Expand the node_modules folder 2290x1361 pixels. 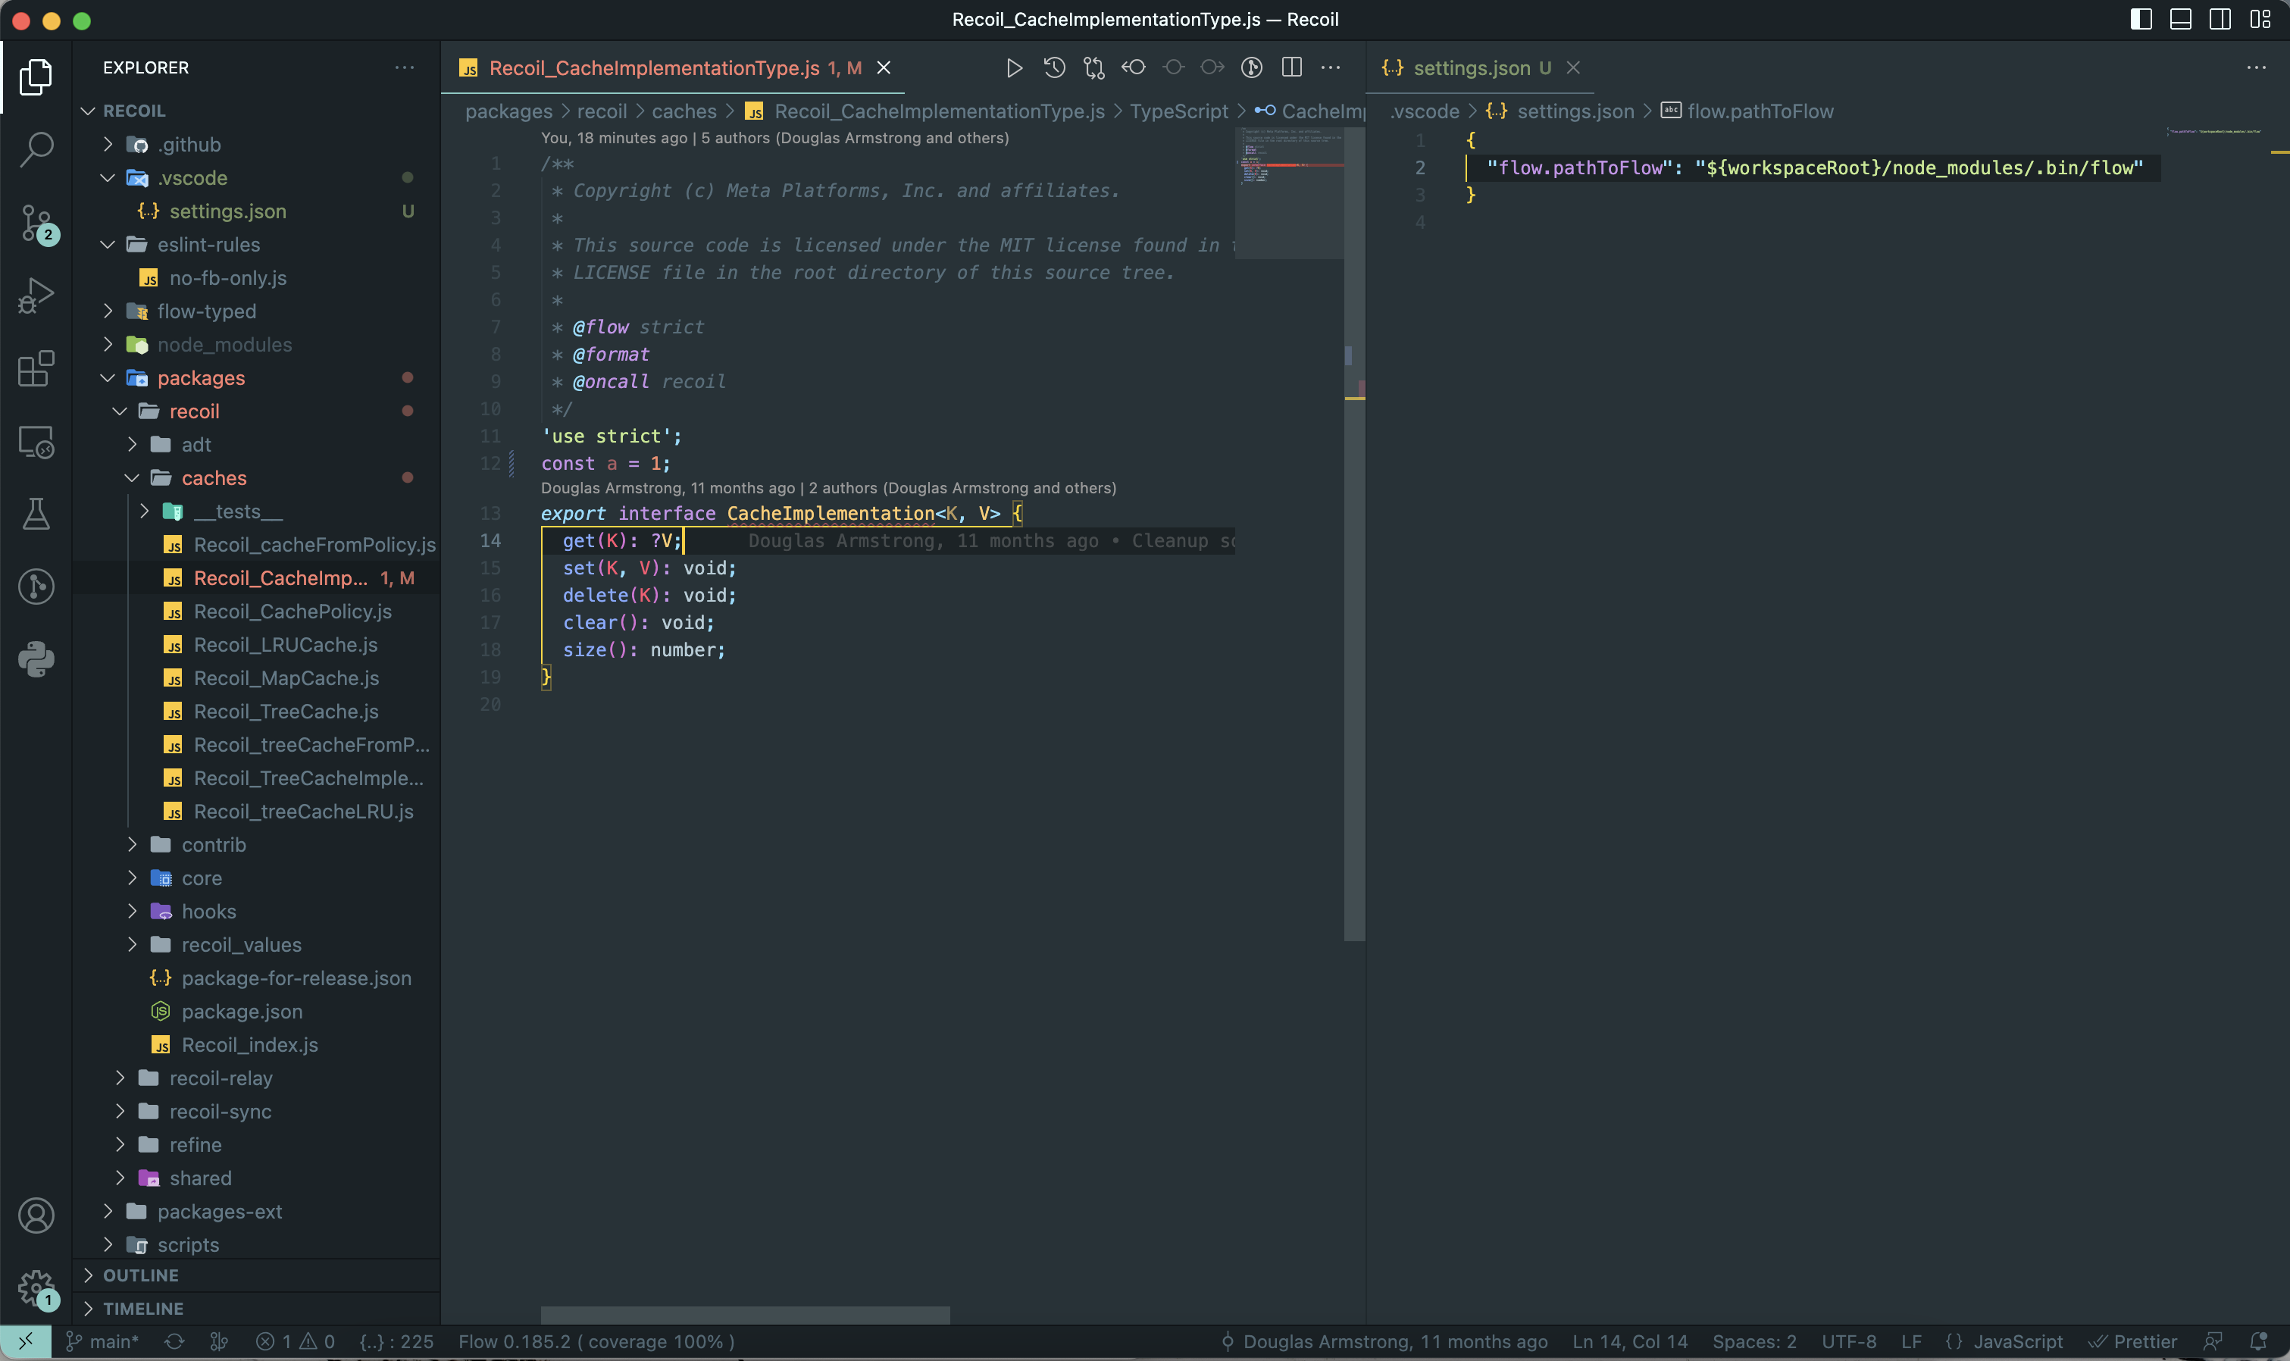224,345
